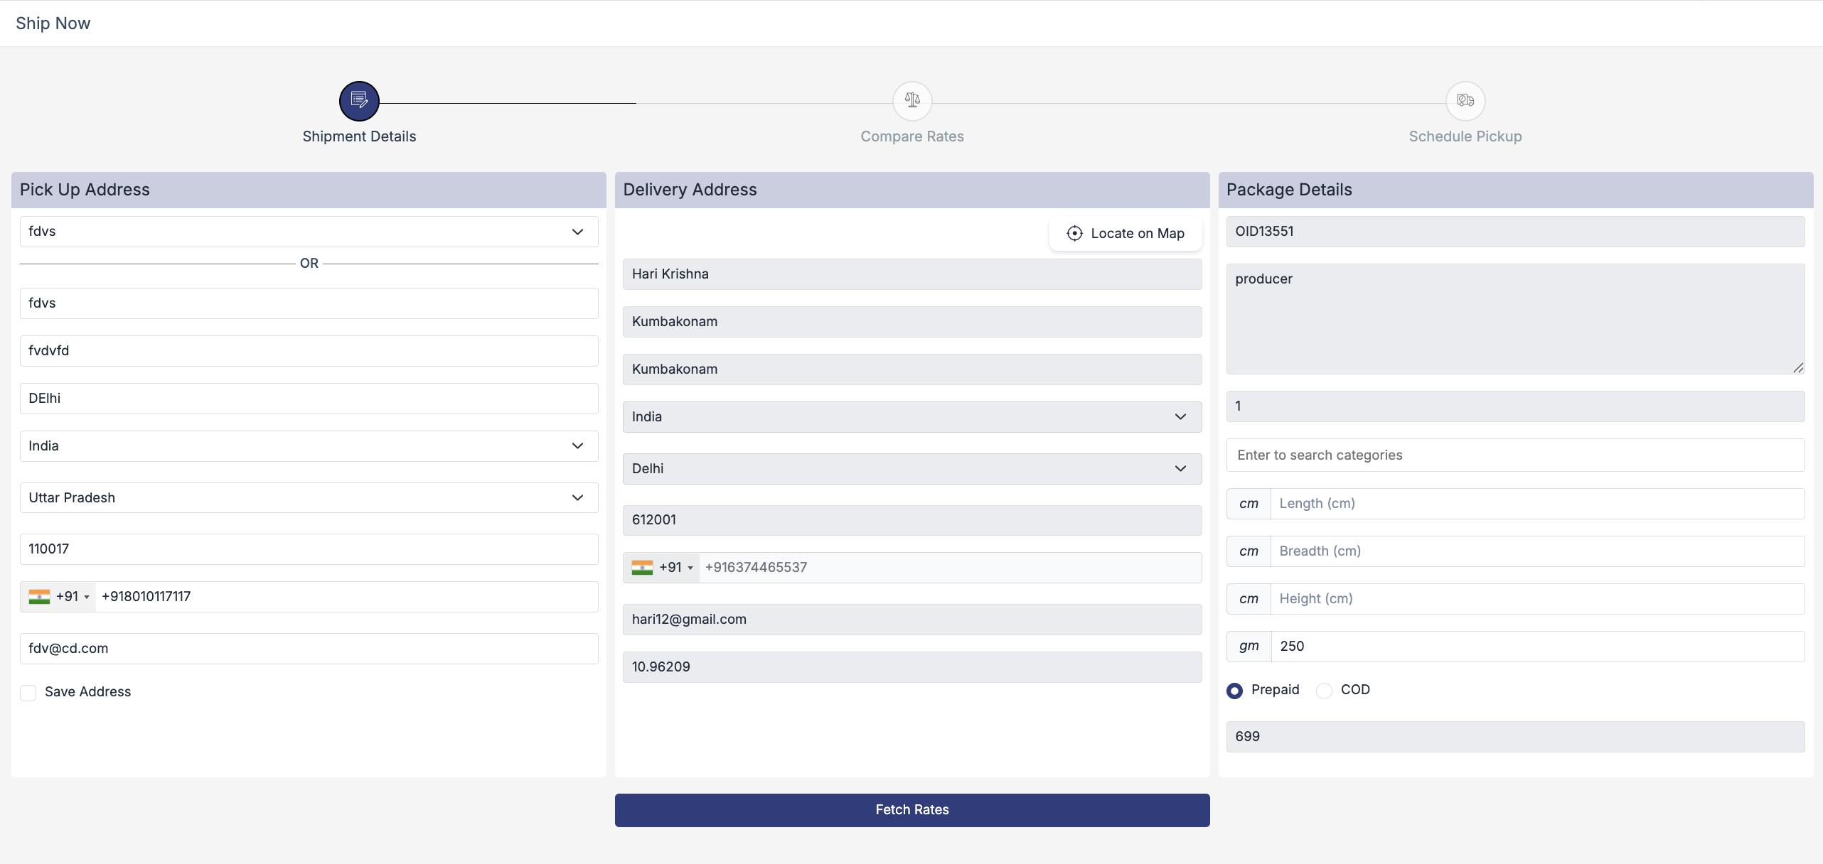The width and height of the screenshot is (1823, 864).
Task: Go to Schedule Pickup step label
Action: 1465,136
